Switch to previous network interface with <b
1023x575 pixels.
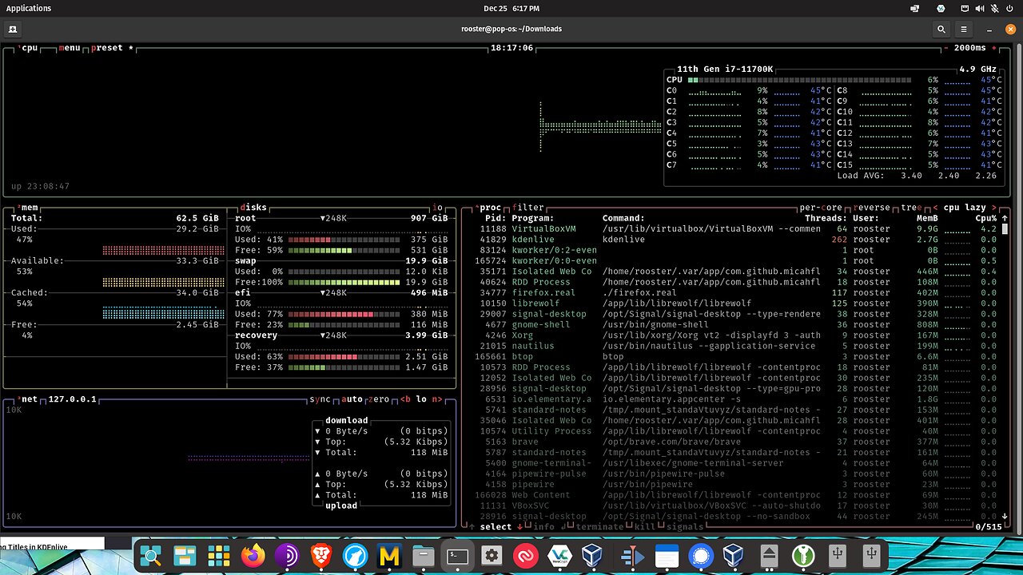click(x=405, y=399)
